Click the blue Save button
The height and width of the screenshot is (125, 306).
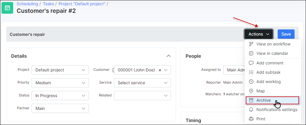click(286, 34)
